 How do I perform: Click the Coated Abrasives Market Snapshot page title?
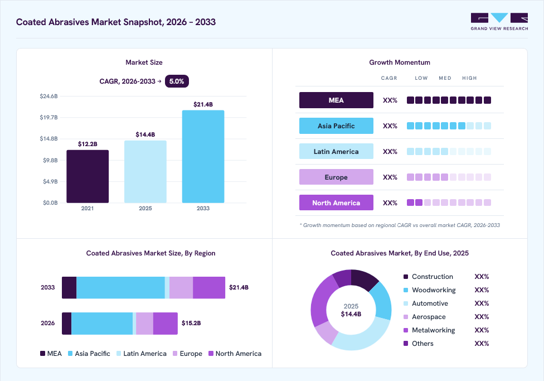tap(116, 22)
